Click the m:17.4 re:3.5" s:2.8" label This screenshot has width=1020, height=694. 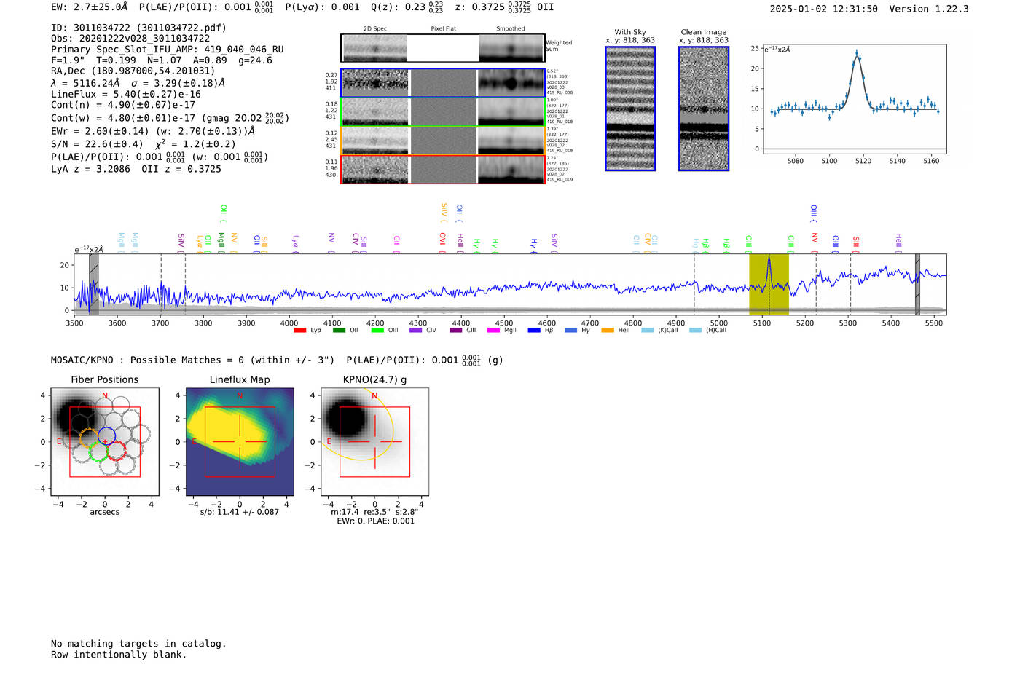pyautogui.click(x=374, y=512)
